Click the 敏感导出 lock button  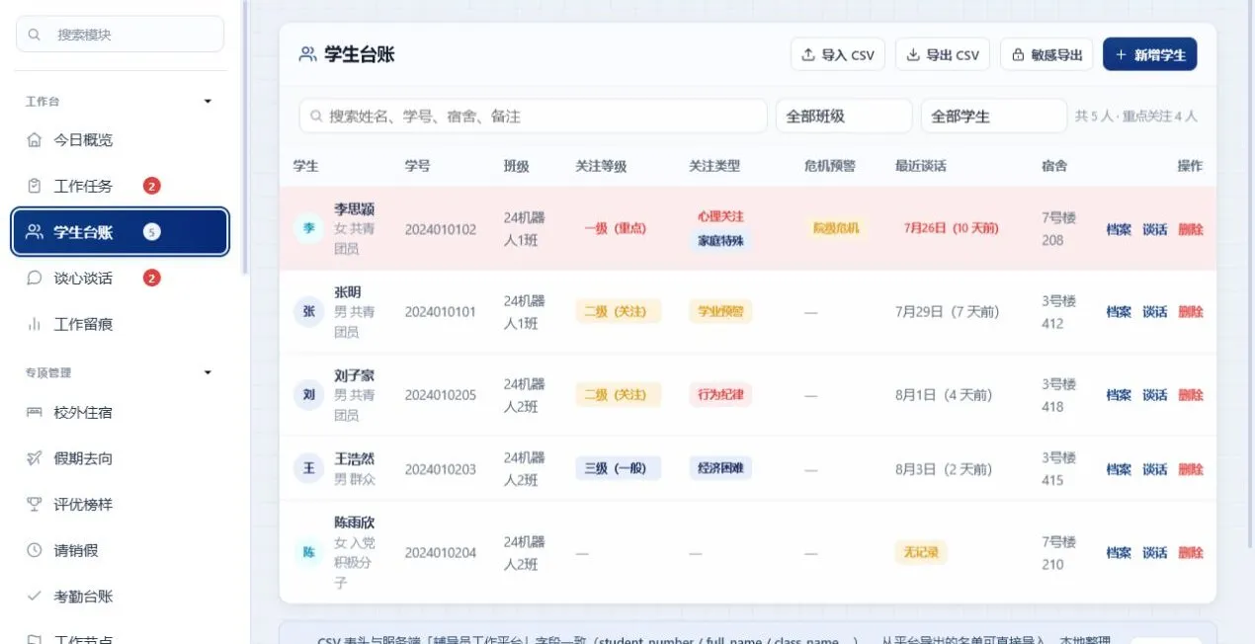(1046, 54)
